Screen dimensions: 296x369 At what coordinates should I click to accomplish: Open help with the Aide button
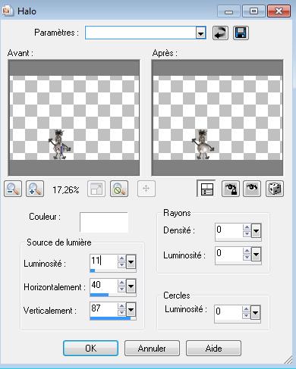(x=213, y=349)
